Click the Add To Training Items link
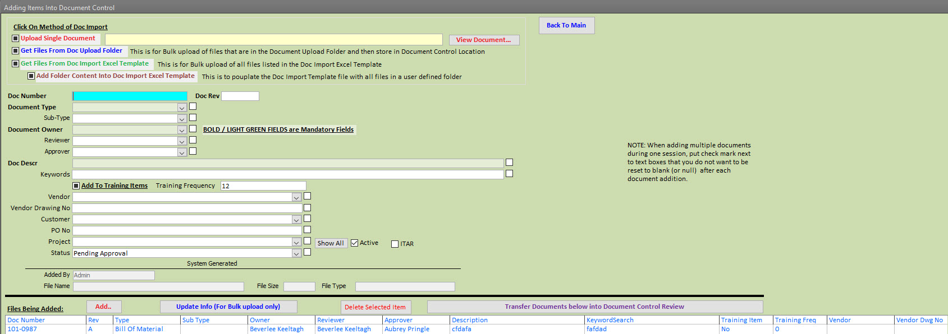948x334 pixels. tap(115, 186)
